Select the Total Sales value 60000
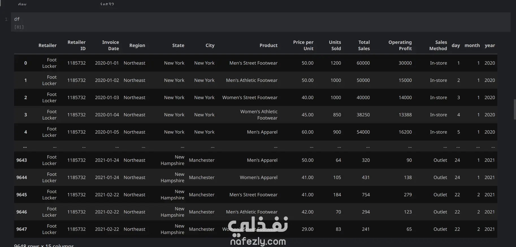The image size is (516, 247). click(x=363, y=63)
